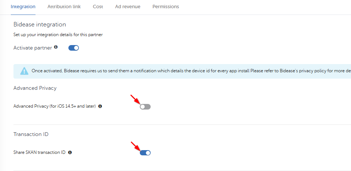Click the 'Advanced Privacy' section heading

(35, 88)
